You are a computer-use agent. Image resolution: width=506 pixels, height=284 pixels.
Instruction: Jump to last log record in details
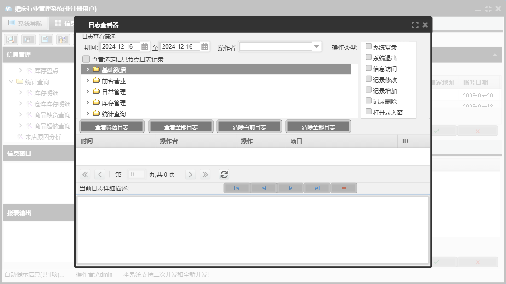pyautogui.click(x=317, y=188)
